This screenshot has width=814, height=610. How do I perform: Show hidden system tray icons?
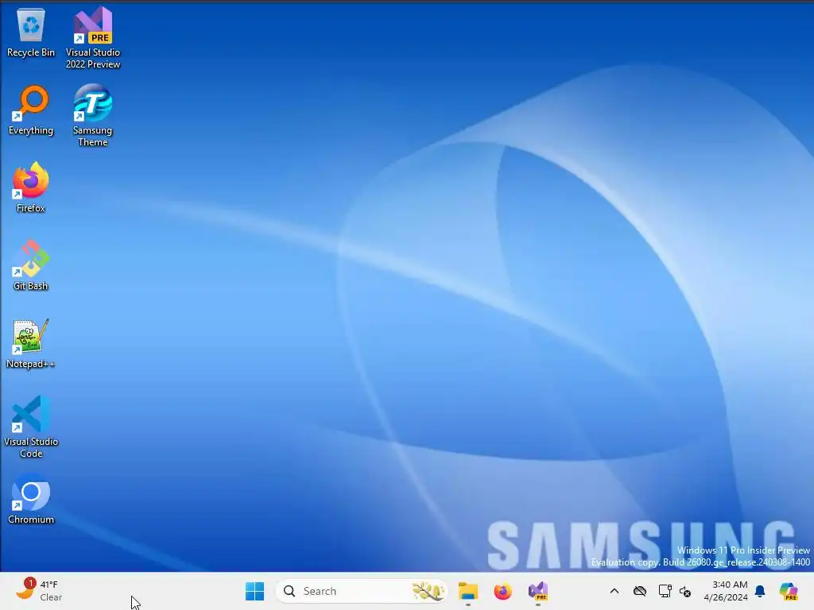pos(614,591)
